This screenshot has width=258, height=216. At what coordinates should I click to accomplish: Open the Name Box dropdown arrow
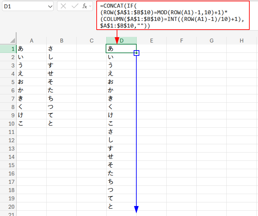[50, 6]
